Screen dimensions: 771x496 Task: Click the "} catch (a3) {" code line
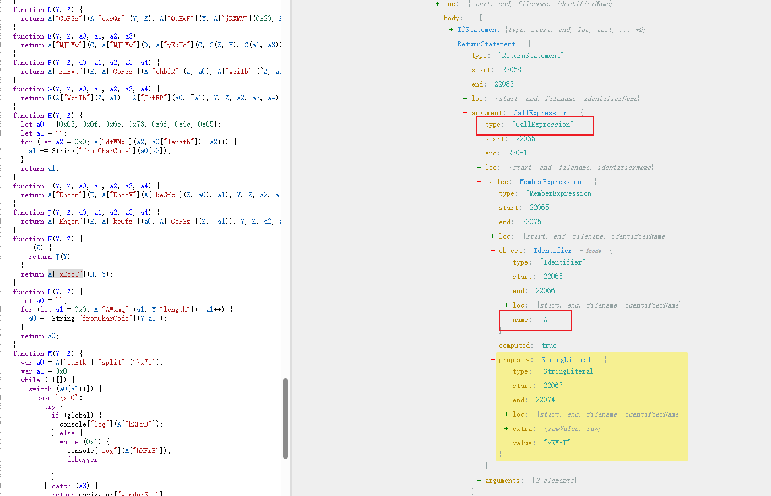pyautogui.click(x=71, y=486)
